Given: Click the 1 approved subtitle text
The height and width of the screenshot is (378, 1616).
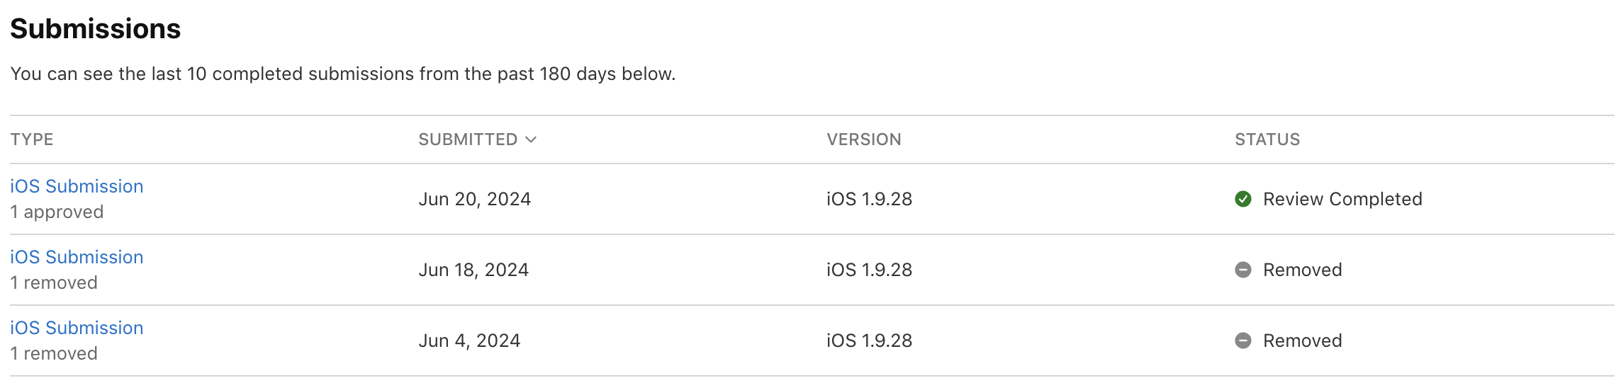Looking at the screenshot, I should pos(57,212).
